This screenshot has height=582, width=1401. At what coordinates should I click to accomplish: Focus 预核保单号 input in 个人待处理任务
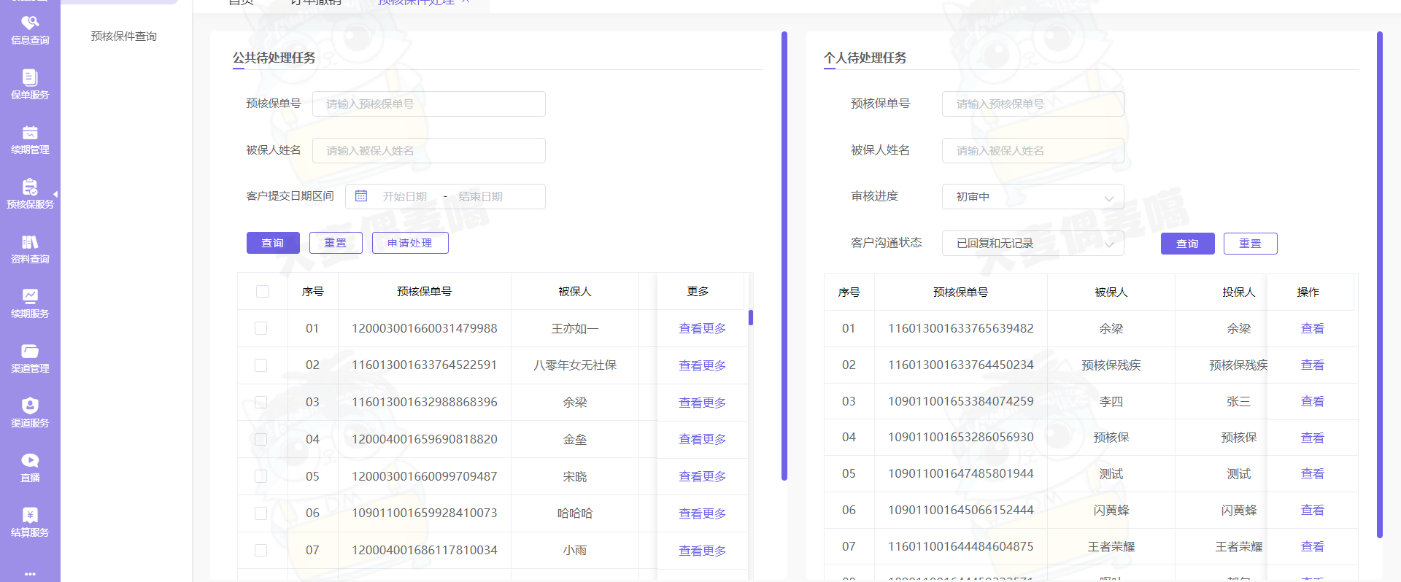[x=1033, y=104]
